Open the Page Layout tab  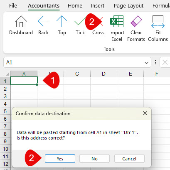point(128,6)
